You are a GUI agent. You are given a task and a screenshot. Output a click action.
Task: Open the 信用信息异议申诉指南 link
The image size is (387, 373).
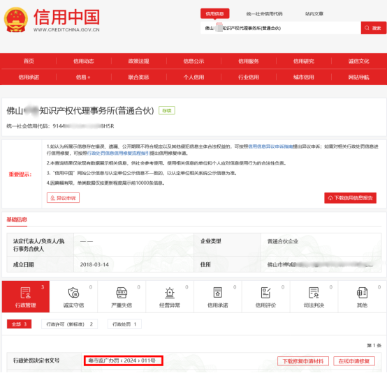coord(270,146)
